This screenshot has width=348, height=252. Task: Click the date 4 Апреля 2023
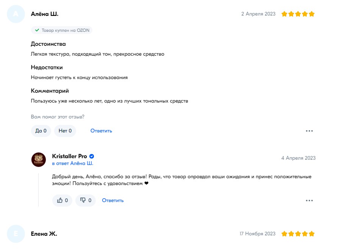[x=298, y=158]
